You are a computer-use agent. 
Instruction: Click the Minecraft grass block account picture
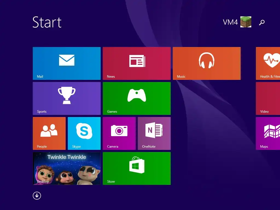[x=246, y=22]
